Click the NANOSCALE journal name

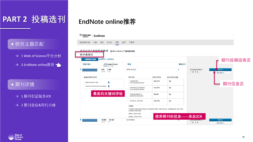(x=131, y=70)
